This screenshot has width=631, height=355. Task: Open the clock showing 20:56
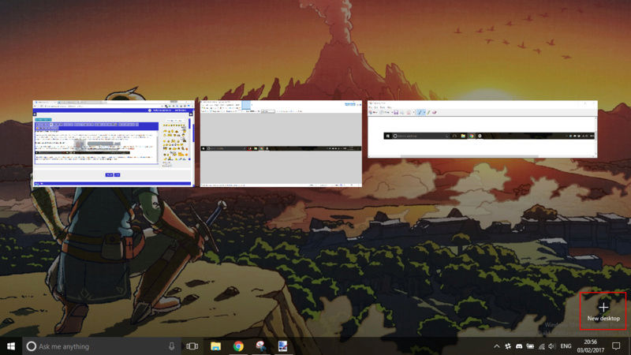590,346
